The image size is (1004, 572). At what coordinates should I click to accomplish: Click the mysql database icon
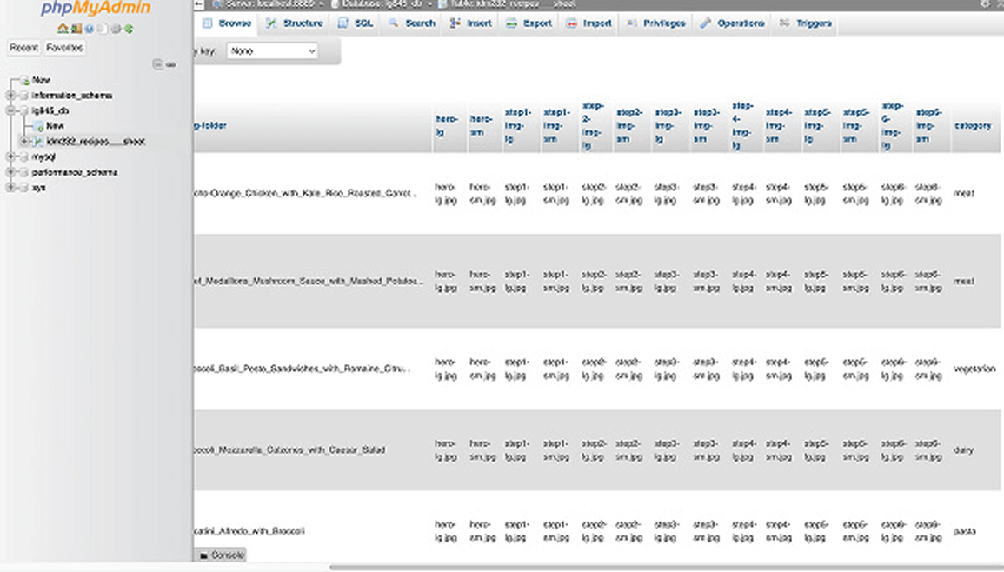click(23, 157)
